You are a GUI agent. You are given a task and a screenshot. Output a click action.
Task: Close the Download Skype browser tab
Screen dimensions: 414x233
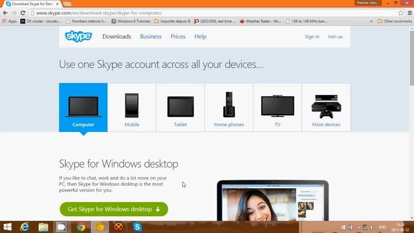pyautogui.click(x=58, y=4)
